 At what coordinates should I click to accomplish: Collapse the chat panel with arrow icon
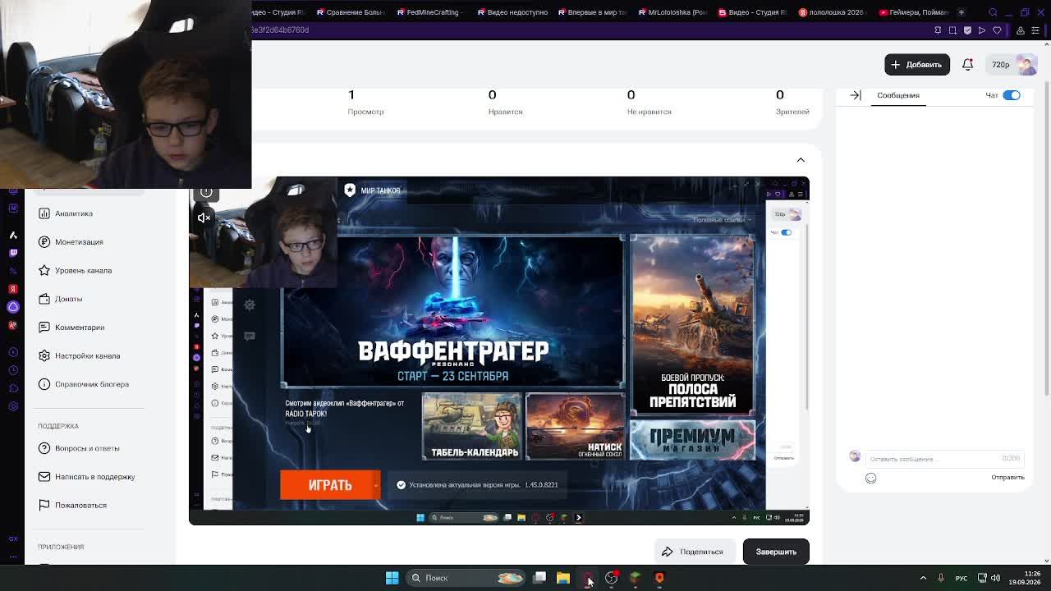click(856, 95)
